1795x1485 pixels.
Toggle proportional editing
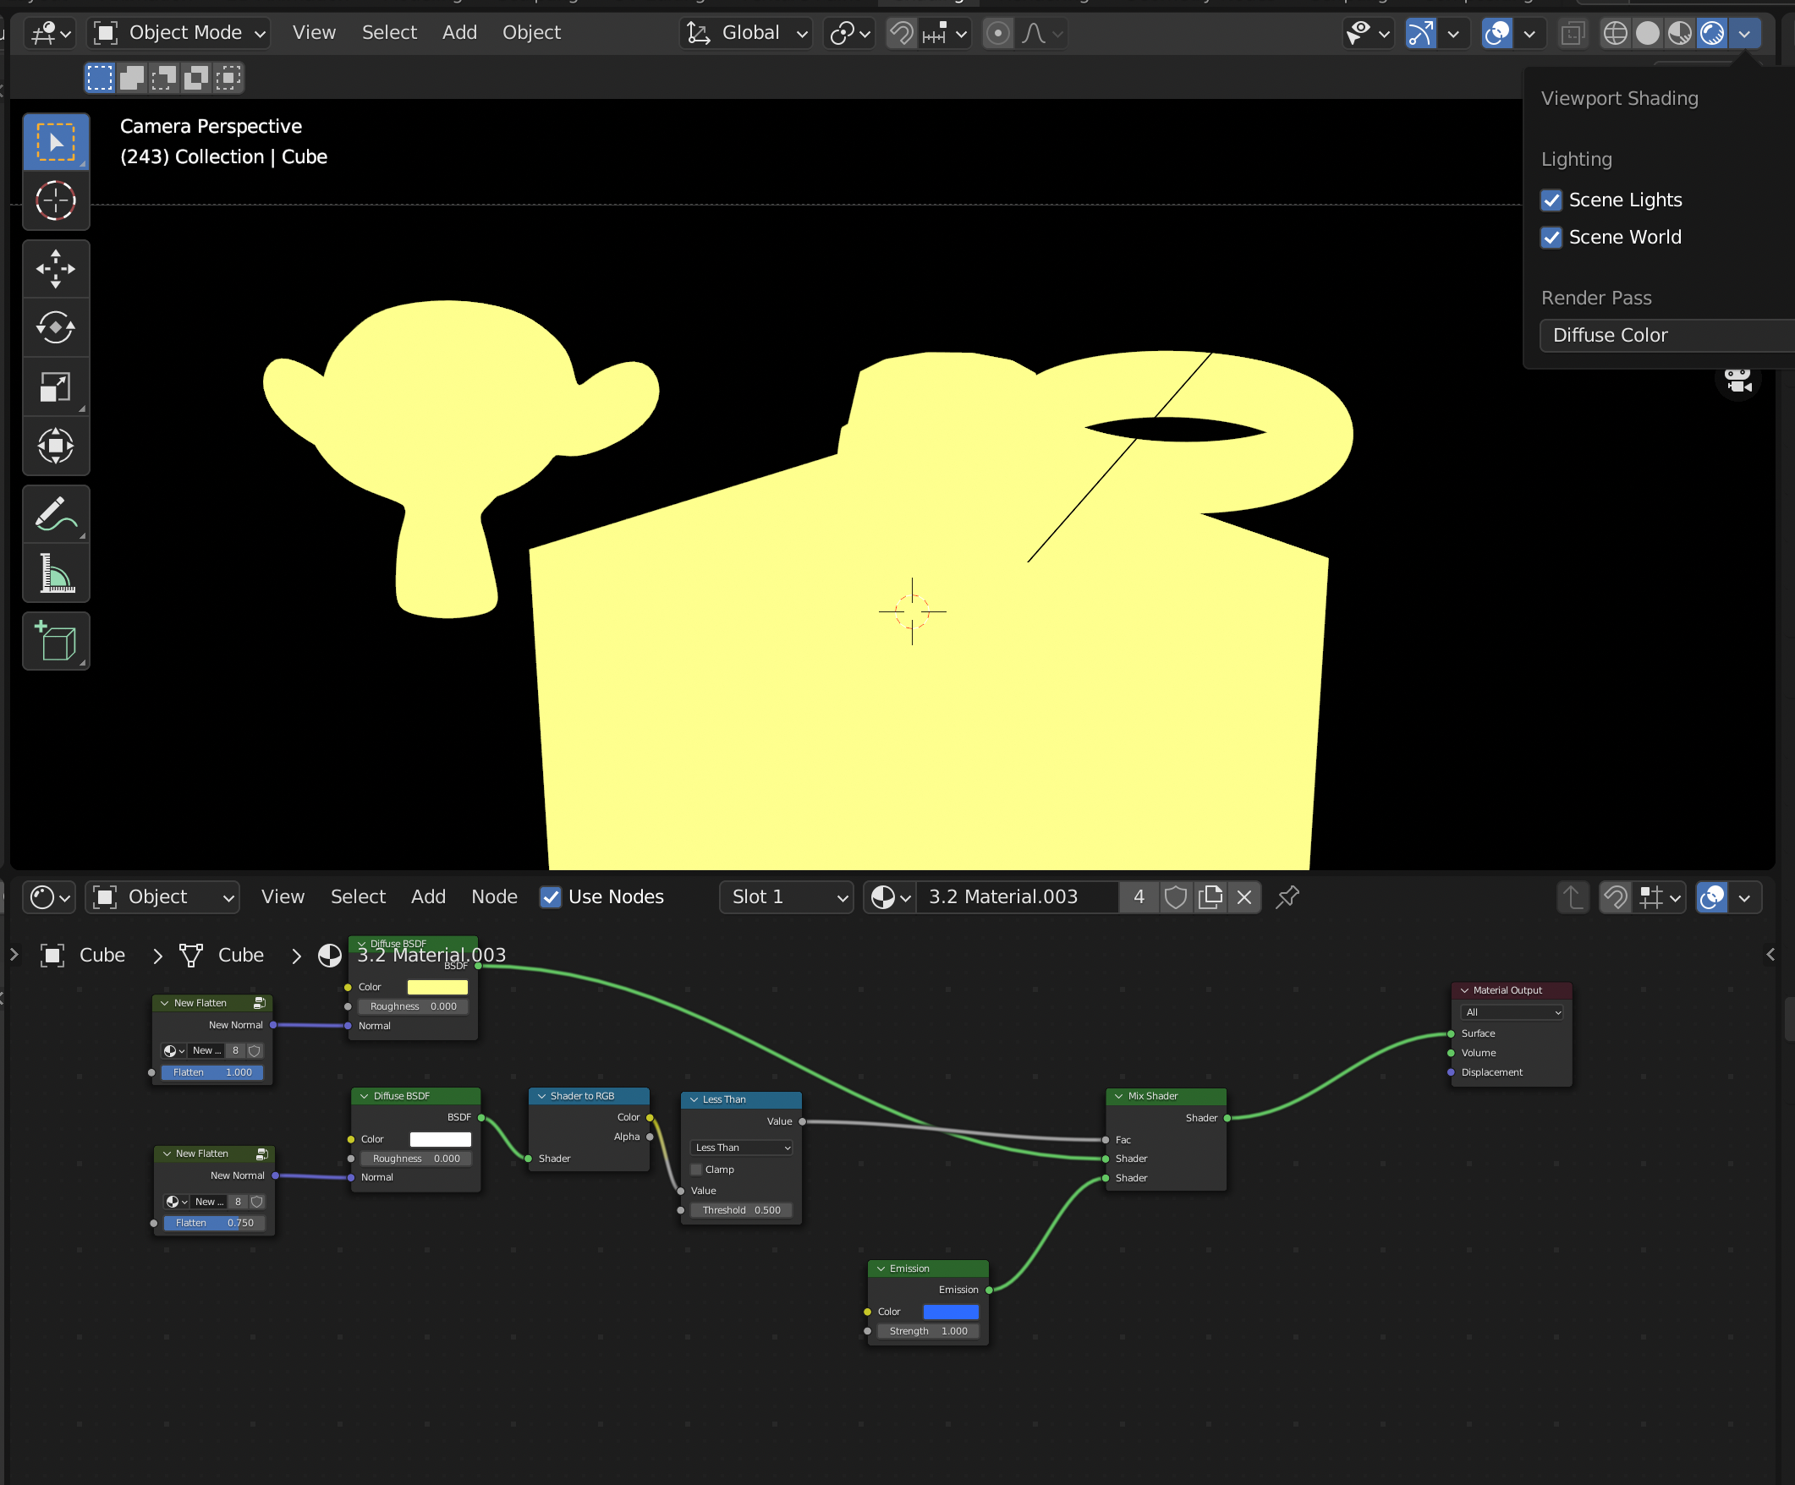997,33
